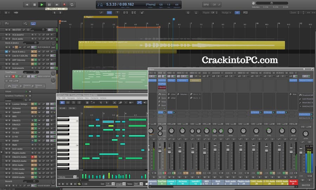Open the Nudge dropdown
316x190 pixels.
(x=226, y=13)
